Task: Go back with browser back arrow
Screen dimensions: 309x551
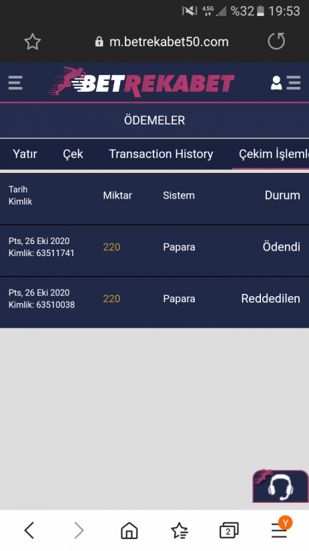Action: (x=29, y=530)
